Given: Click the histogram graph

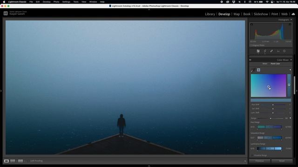Looking at the screenshot, I should pyautogui.click(x=271, y=32).
